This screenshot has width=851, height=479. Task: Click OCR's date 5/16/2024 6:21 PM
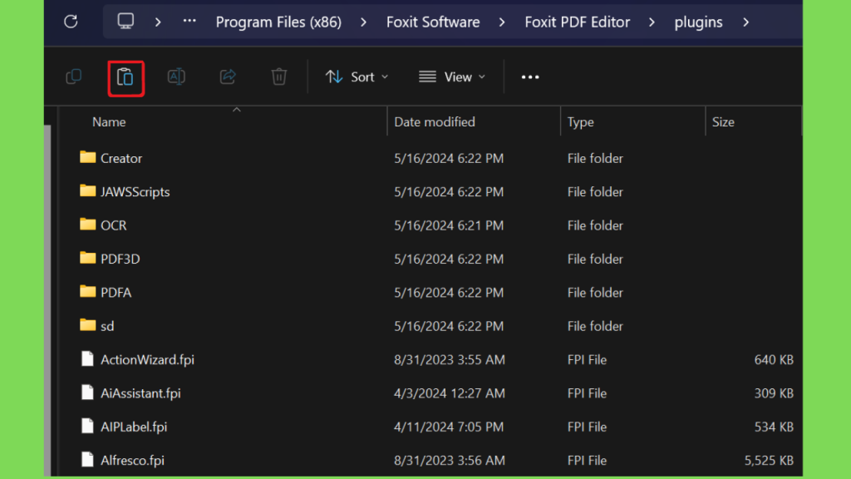click(449, 226)
